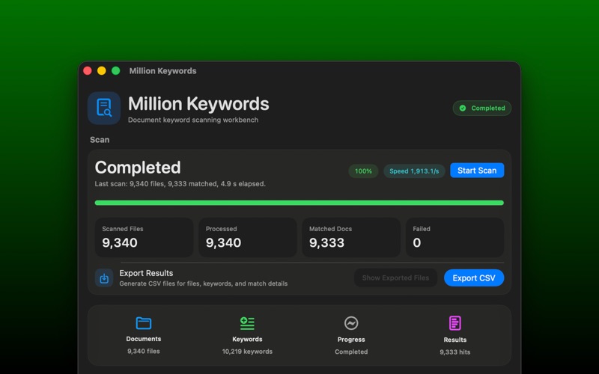Click the Matched Docs 9,333 value
599x374 pixels.
coord(326,242)
